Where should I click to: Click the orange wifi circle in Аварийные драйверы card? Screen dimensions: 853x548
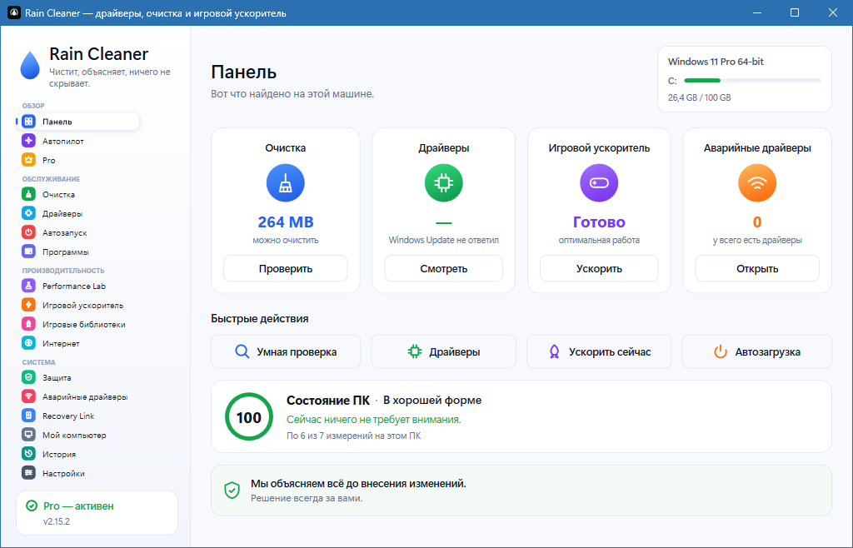click(757, 183)
